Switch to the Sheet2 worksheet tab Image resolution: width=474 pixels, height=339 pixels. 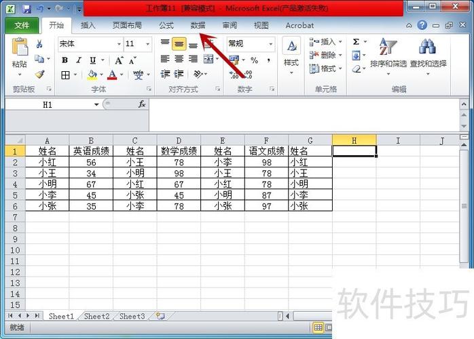pyautogui.click(x=96, y=316)
